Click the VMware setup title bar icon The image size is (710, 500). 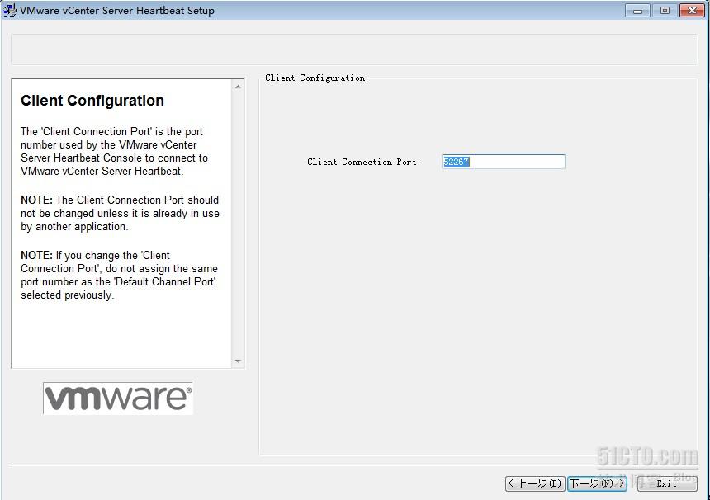[10, 10]
